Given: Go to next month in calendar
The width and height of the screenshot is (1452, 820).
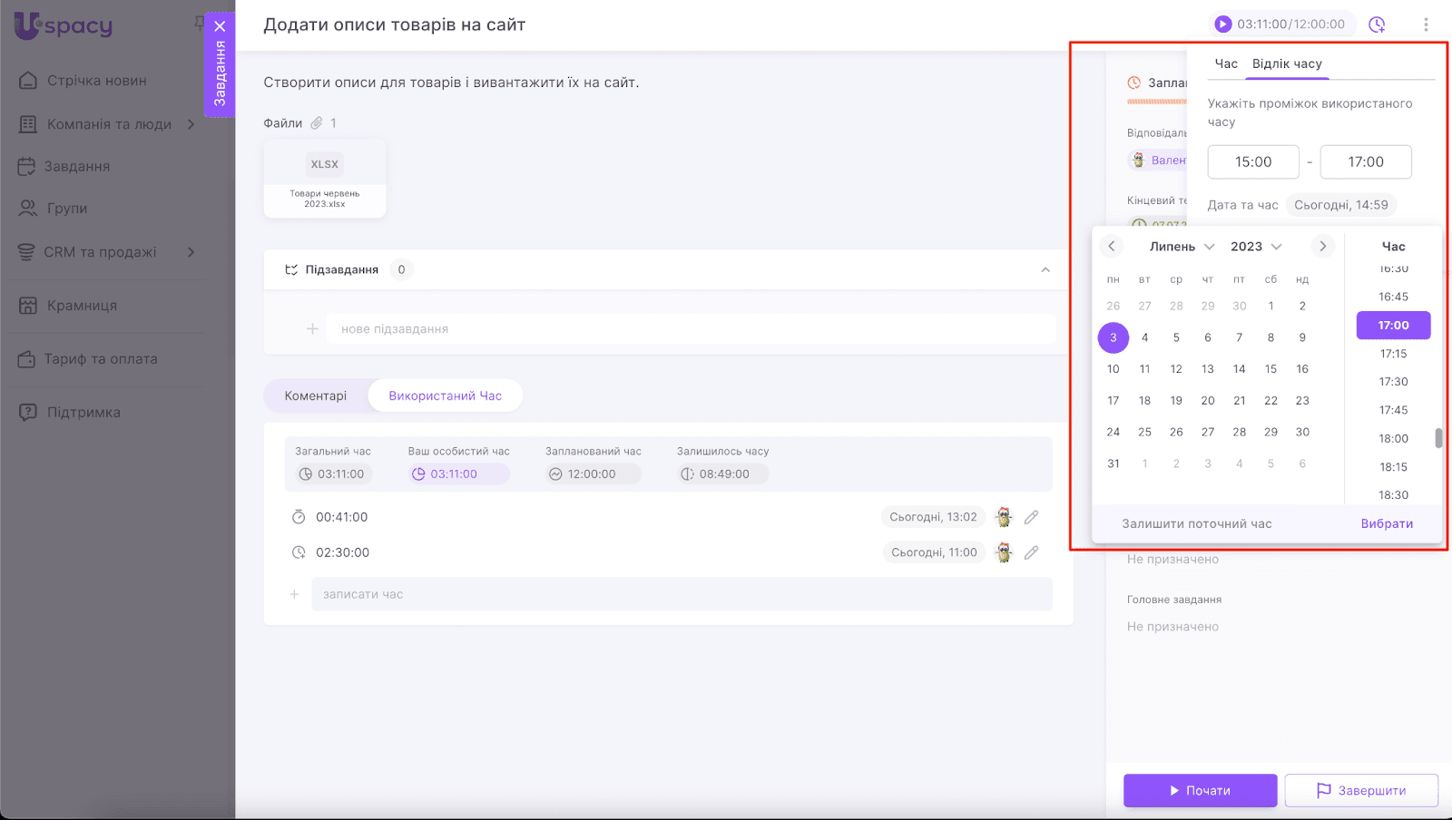Looking at the screenshot, I should (x=1322, y=246).
